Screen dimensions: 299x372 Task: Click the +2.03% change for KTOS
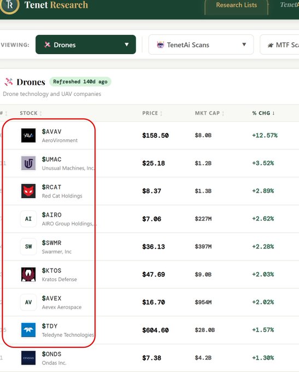(x=263, y=275)
